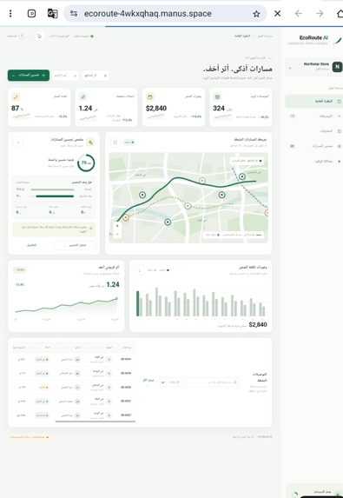Click the 79 circular progress score
The height and width of the screenshot is (498, 343).
(x=86, y=163)
